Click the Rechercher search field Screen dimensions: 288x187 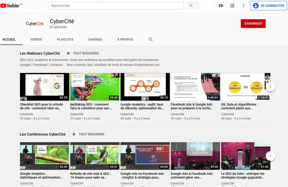click(116, 6)
